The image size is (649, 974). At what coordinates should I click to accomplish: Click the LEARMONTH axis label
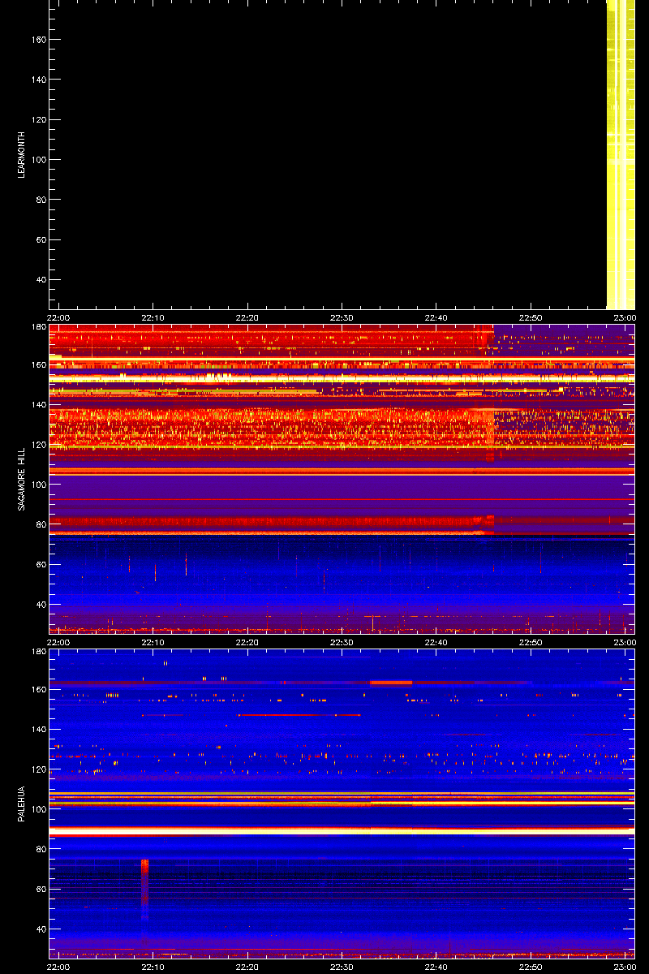point(21,156)
